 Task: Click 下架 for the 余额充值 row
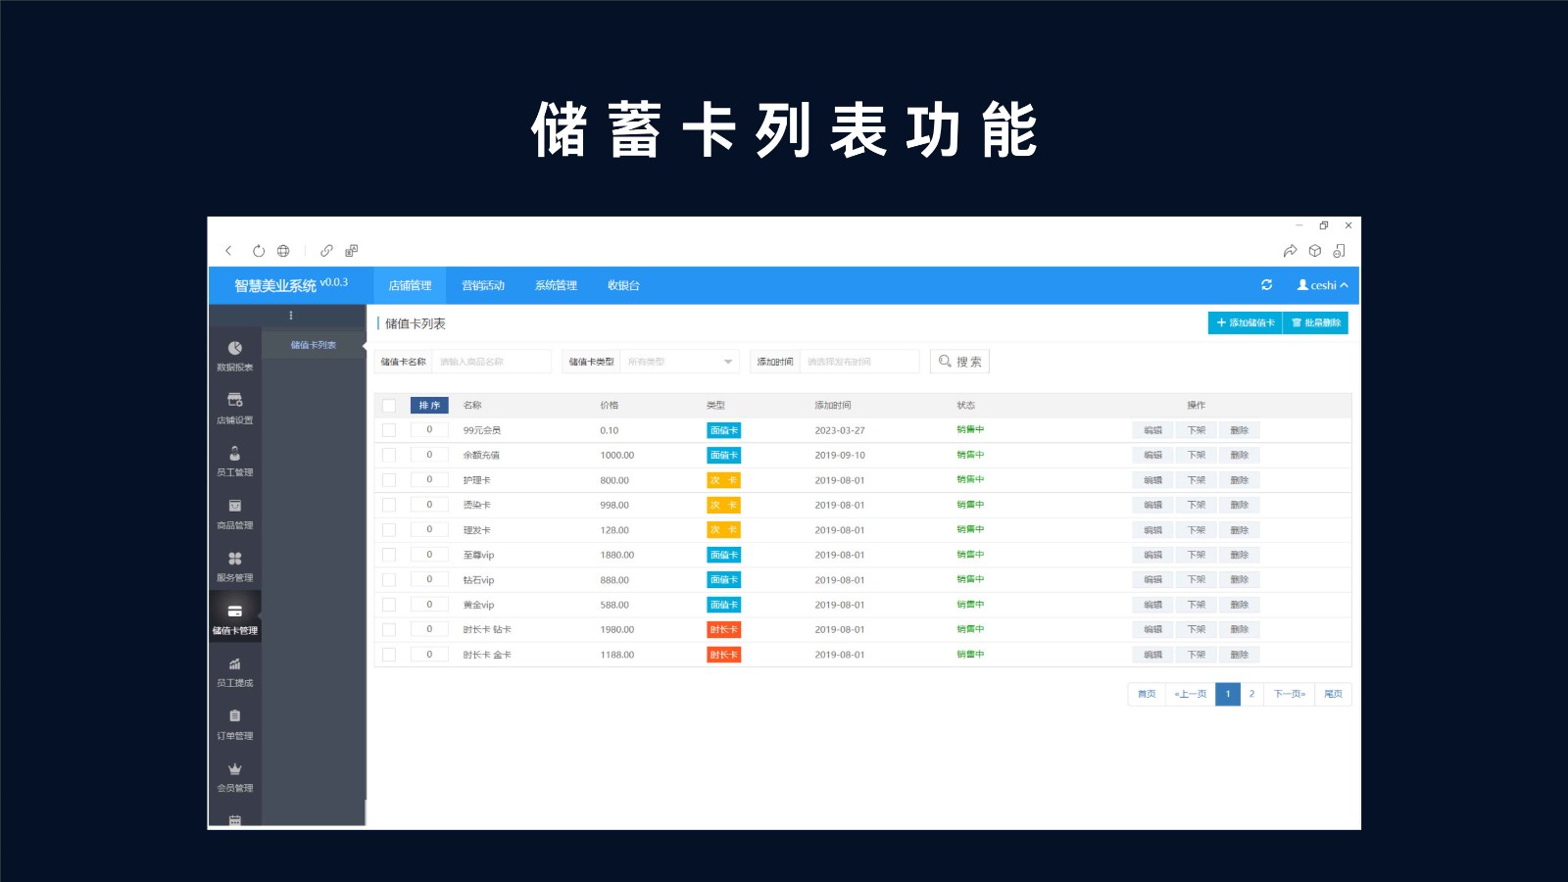click(x=1197, y=456)
